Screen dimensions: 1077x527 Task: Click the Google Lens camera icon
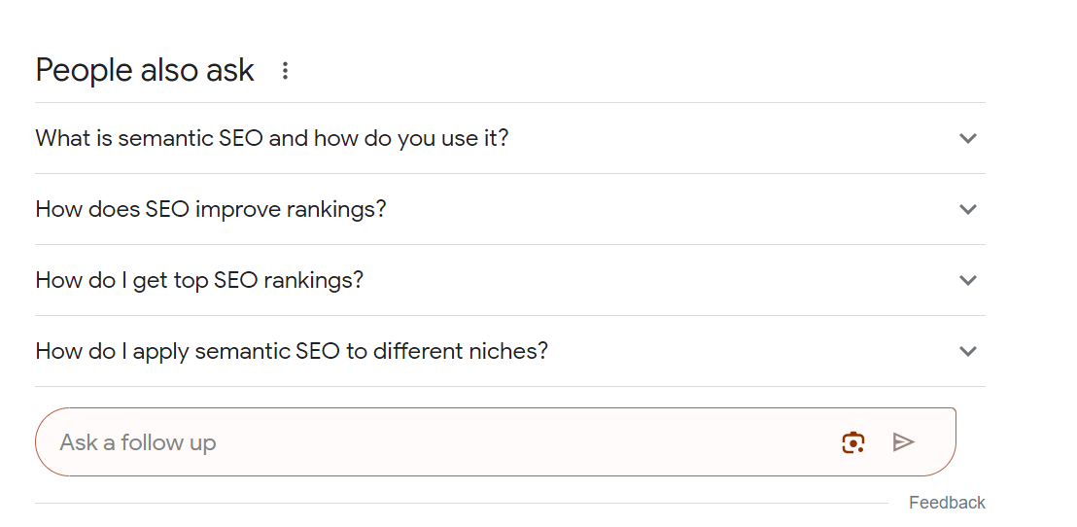853,441
